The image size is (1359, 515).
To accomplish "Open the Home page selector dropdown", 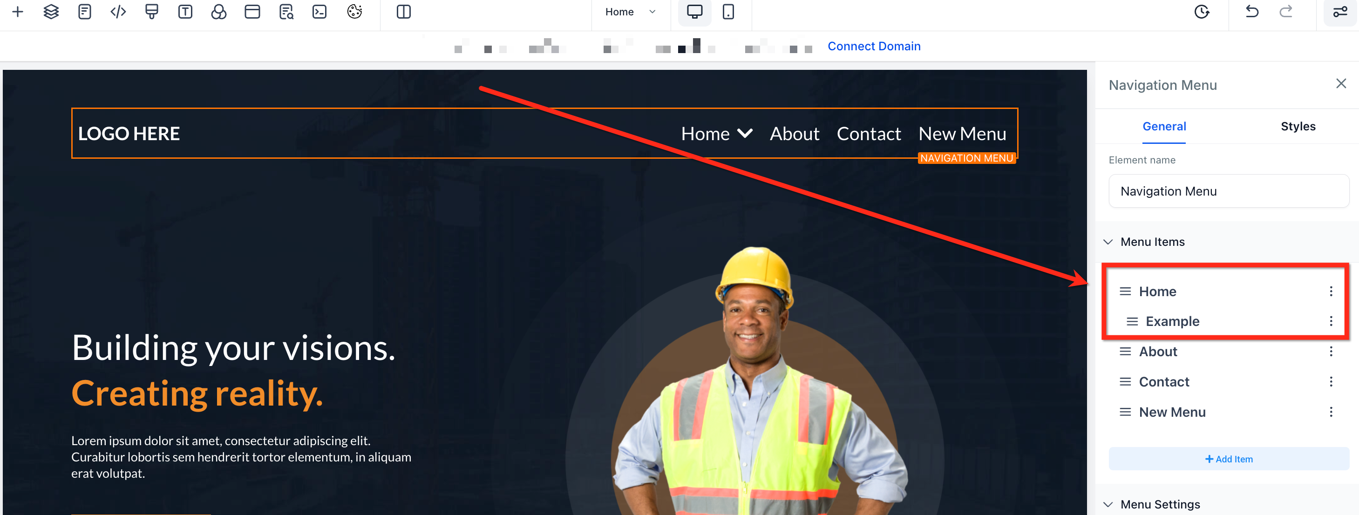I will (x=630, y=12).
